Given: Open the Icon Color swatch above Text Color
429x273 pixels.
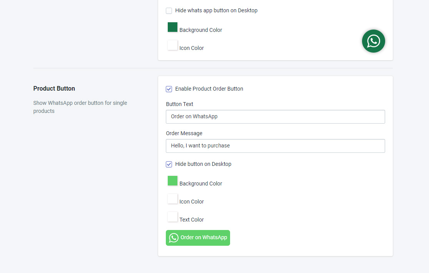Looking at the screenshot, I should click(172, 199).
